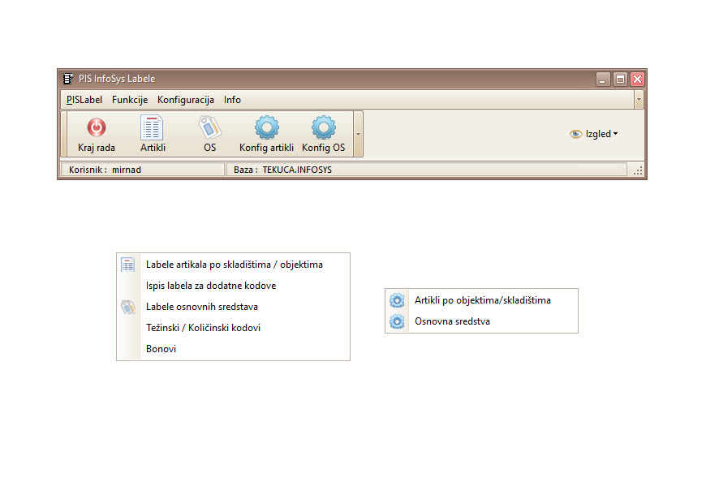Select Labele artikala po skladištima / objektima
Image resolution: width=706 pixels, height=478 pixels.
click(x=233, y=265)
